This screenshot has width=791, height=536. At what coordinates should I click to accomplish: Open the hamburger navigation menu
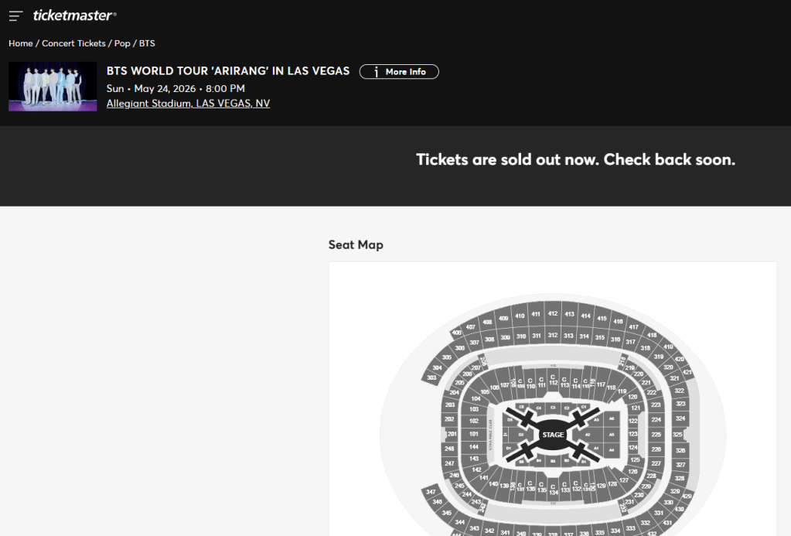click(x=15, y=15)
